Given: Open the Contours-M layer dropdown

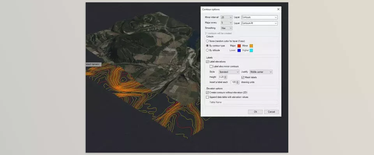Looking at the screenshot, I should 259,23.
